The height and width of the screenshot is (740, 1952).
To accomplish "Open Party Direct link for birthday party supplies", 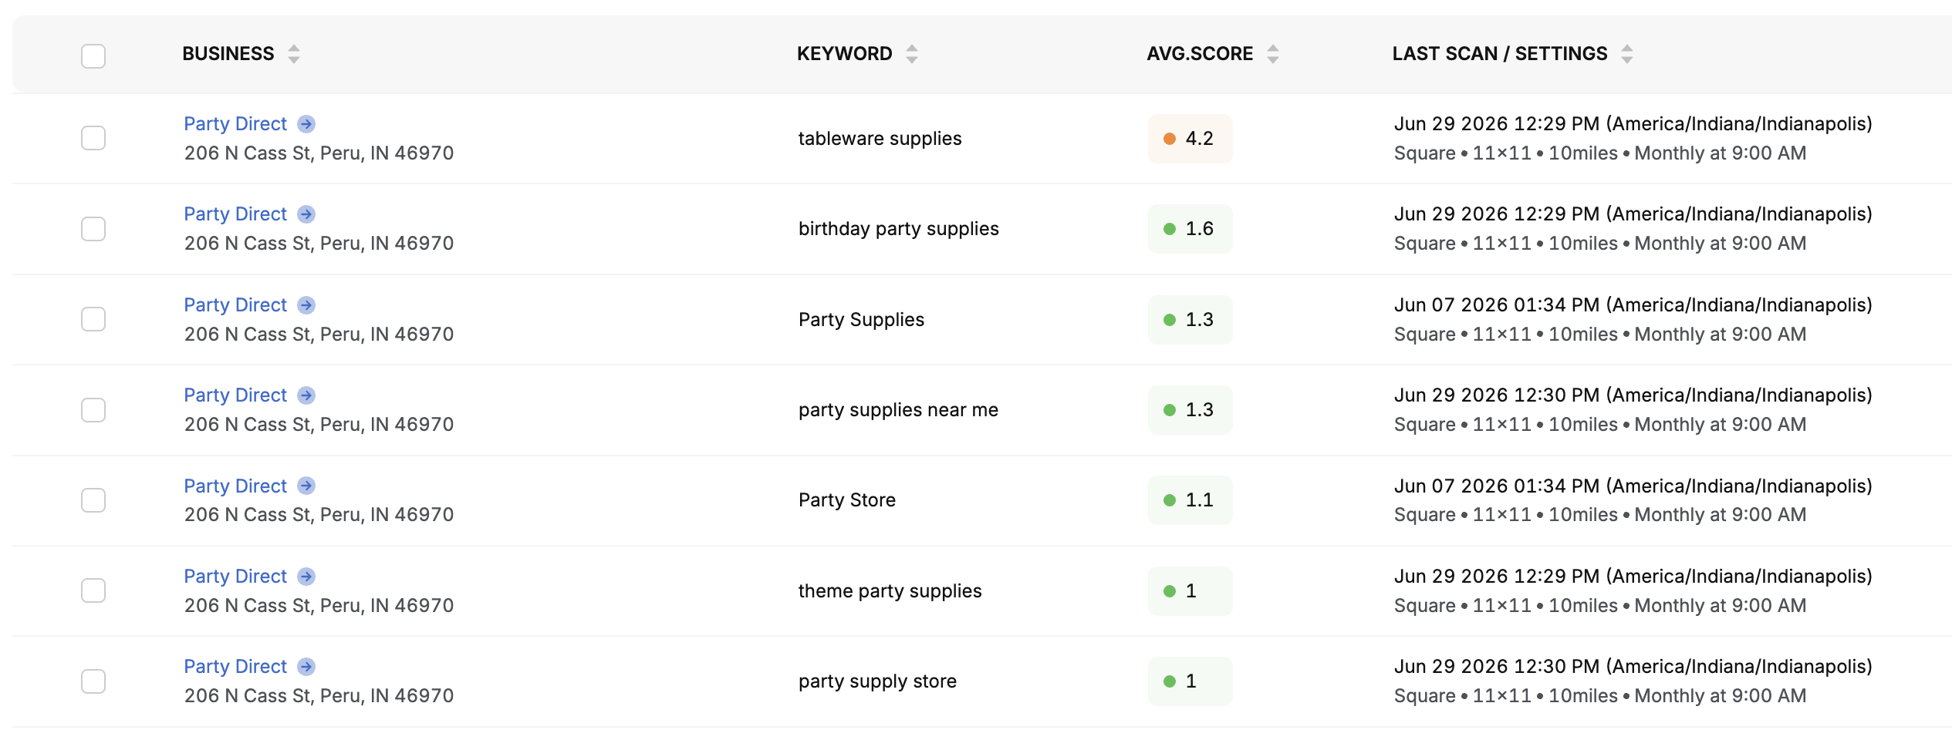I will click(235, 214).
